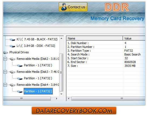Click the drive tree vertical scrollbar down arrow

pos(61,94)
